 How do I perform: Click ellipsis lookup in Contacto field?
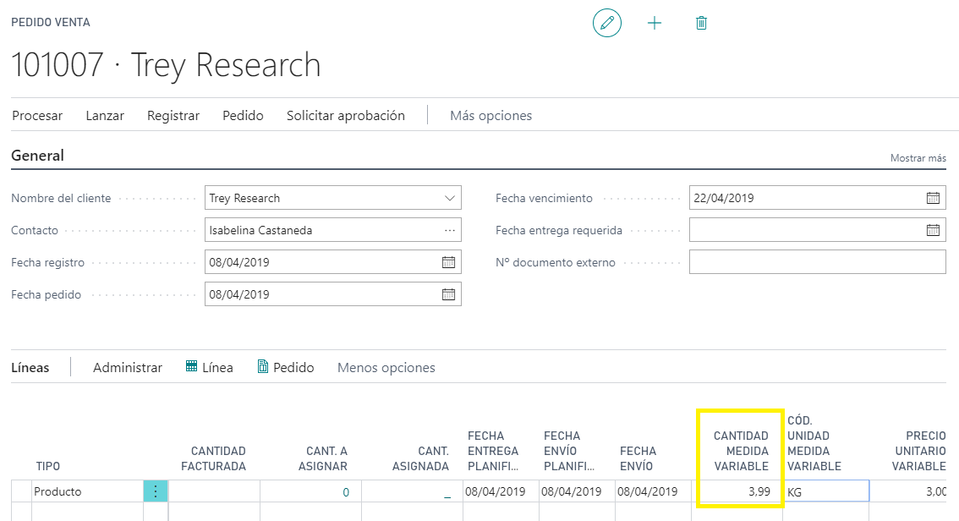pos(450,231)
